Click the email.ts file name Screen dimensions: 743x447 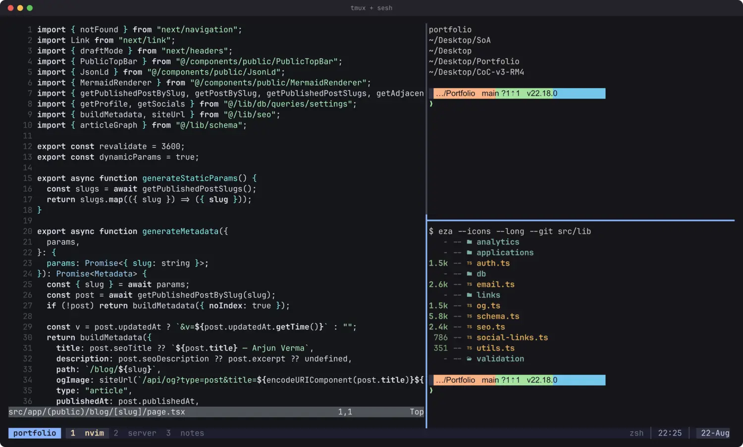pos(496,284)
